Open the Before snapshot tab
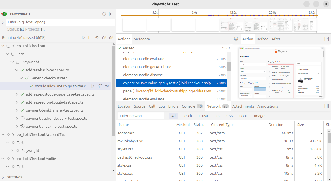331x181 pixels. 262,39
